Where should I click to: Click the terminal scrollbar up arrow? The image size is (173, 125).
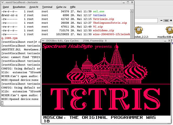(132, 11)
